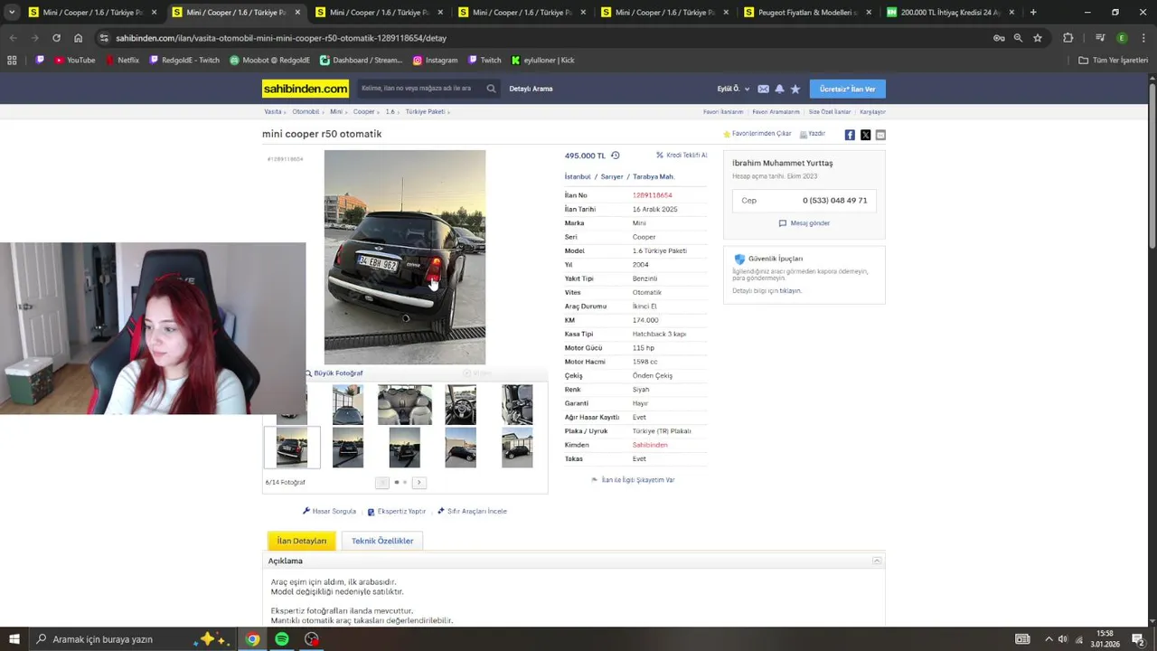Image resolution: width=1157 pixels, height=651 pixels.
Task: Open the Tüm Yer İşaretleri bookmarks folder
Action: click(x=1114, y=61)
